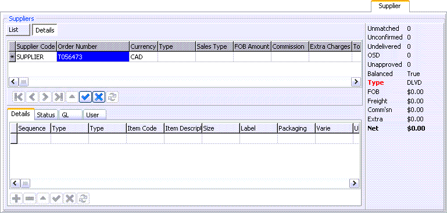The image size is (447, 213).
Task: Open the Status tab
Action: (x=46, y=115)
